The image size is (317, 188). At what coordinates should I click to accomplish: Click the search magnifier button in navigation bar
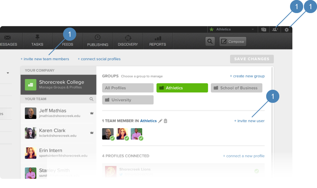point(210,41)
